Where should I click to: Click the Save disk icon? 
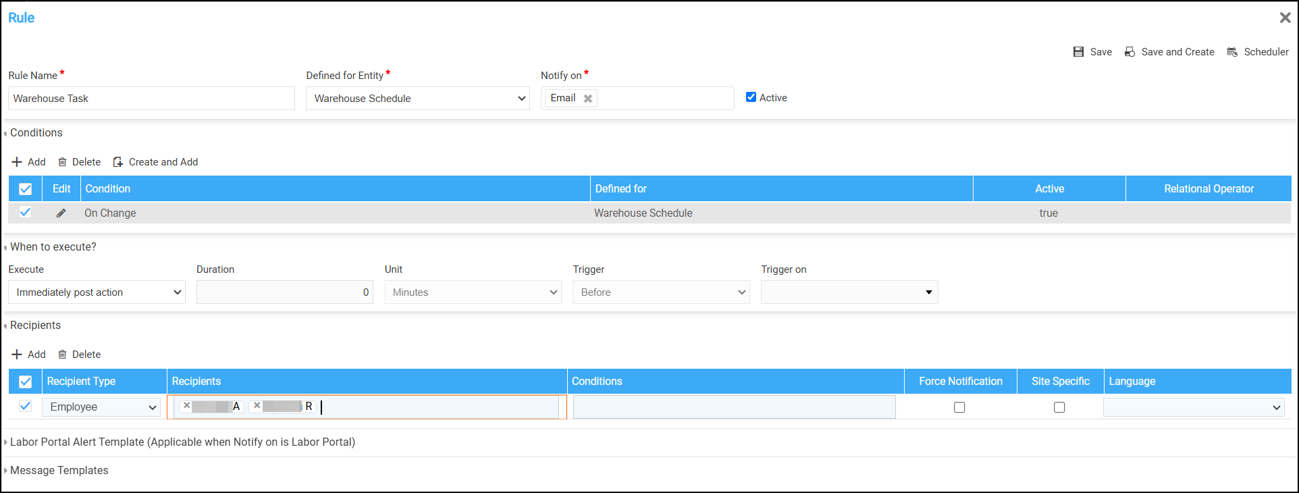(1078, 52)
